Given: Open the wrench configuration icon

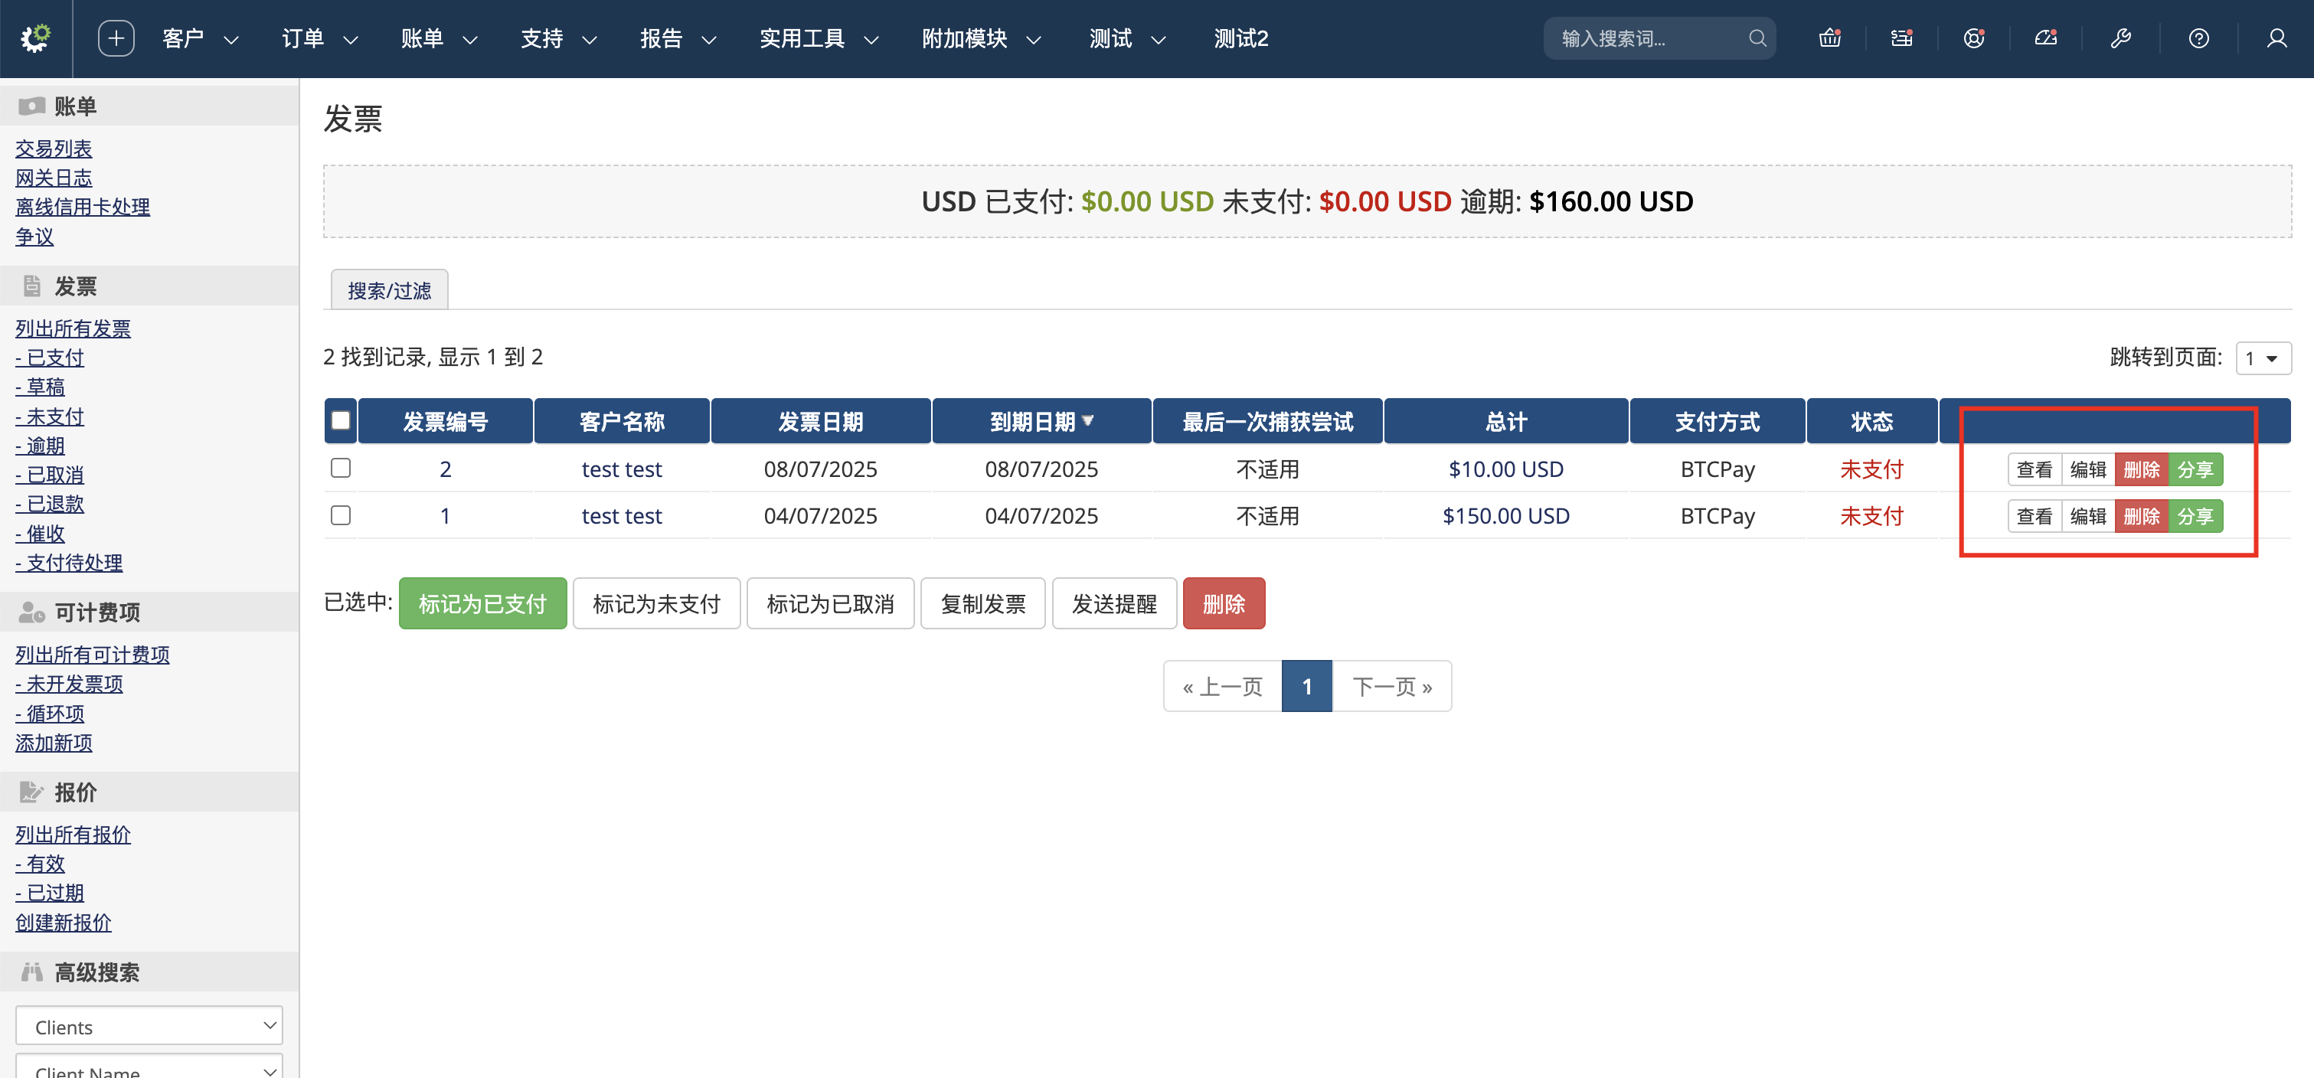Looking at the screenshot, I should [x=2121, y=38].
